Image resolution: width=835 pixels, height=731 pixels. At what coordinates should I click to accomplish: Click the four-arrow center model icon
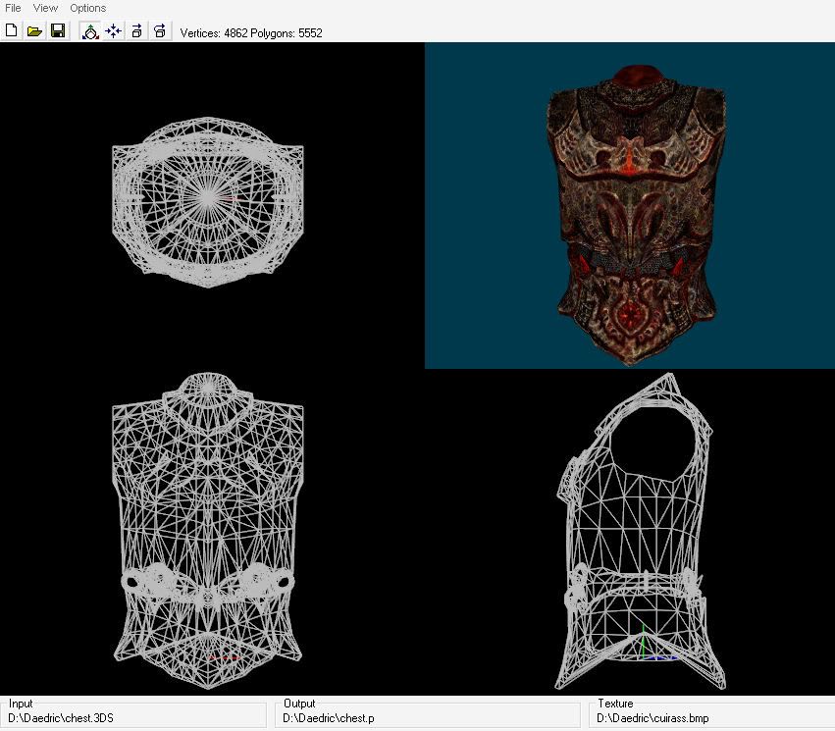(x=114, y=31)
